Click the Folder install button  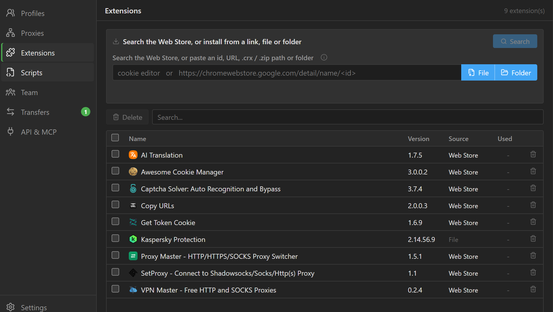pyautogui.click(x=516, y=72)
